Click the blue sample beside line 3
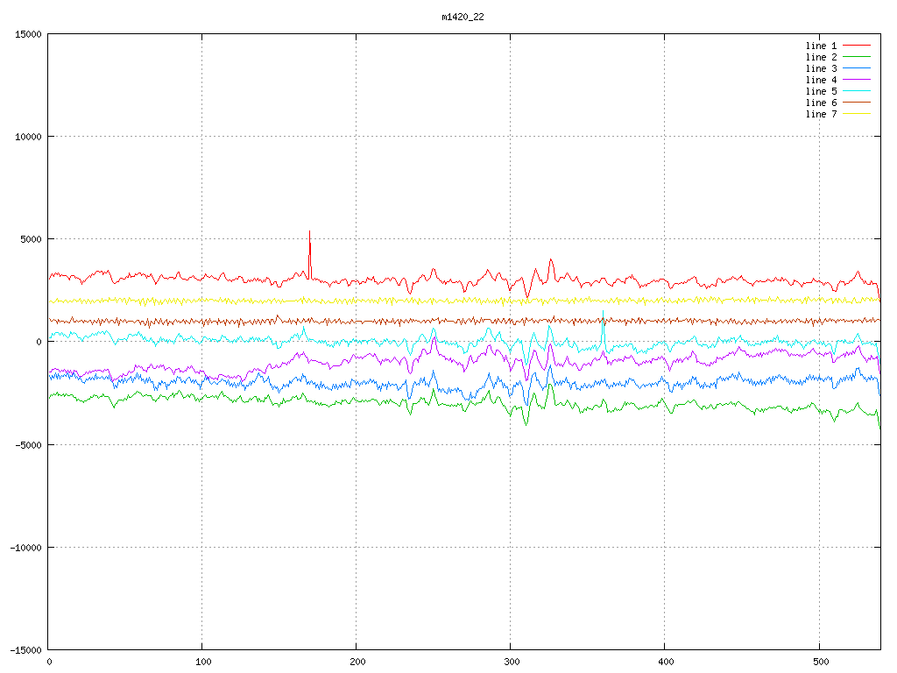Image resolution: width=897 pixels, height=673 pixels. click(857, 68)
